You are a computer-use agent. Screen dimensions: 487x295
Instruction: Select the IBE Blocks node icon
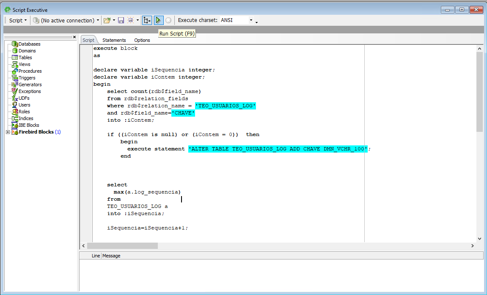[x=15, y=125]
